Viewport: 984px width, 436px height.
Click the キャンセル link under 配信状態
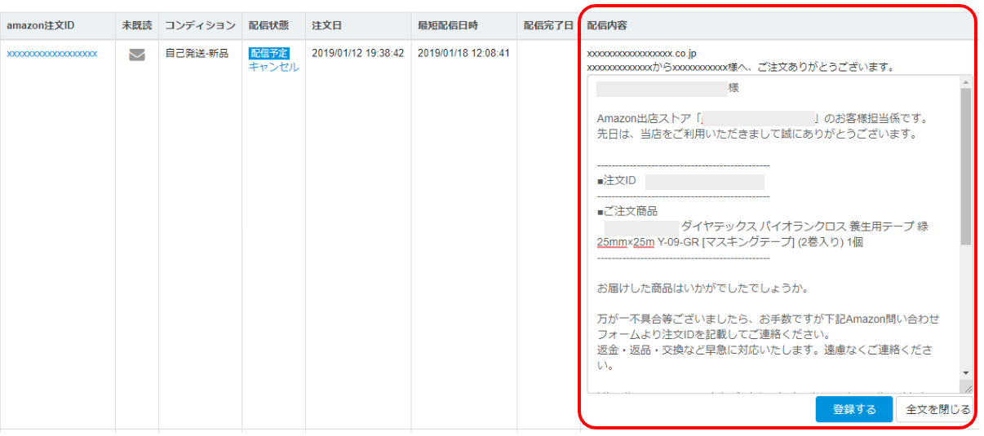274,68
